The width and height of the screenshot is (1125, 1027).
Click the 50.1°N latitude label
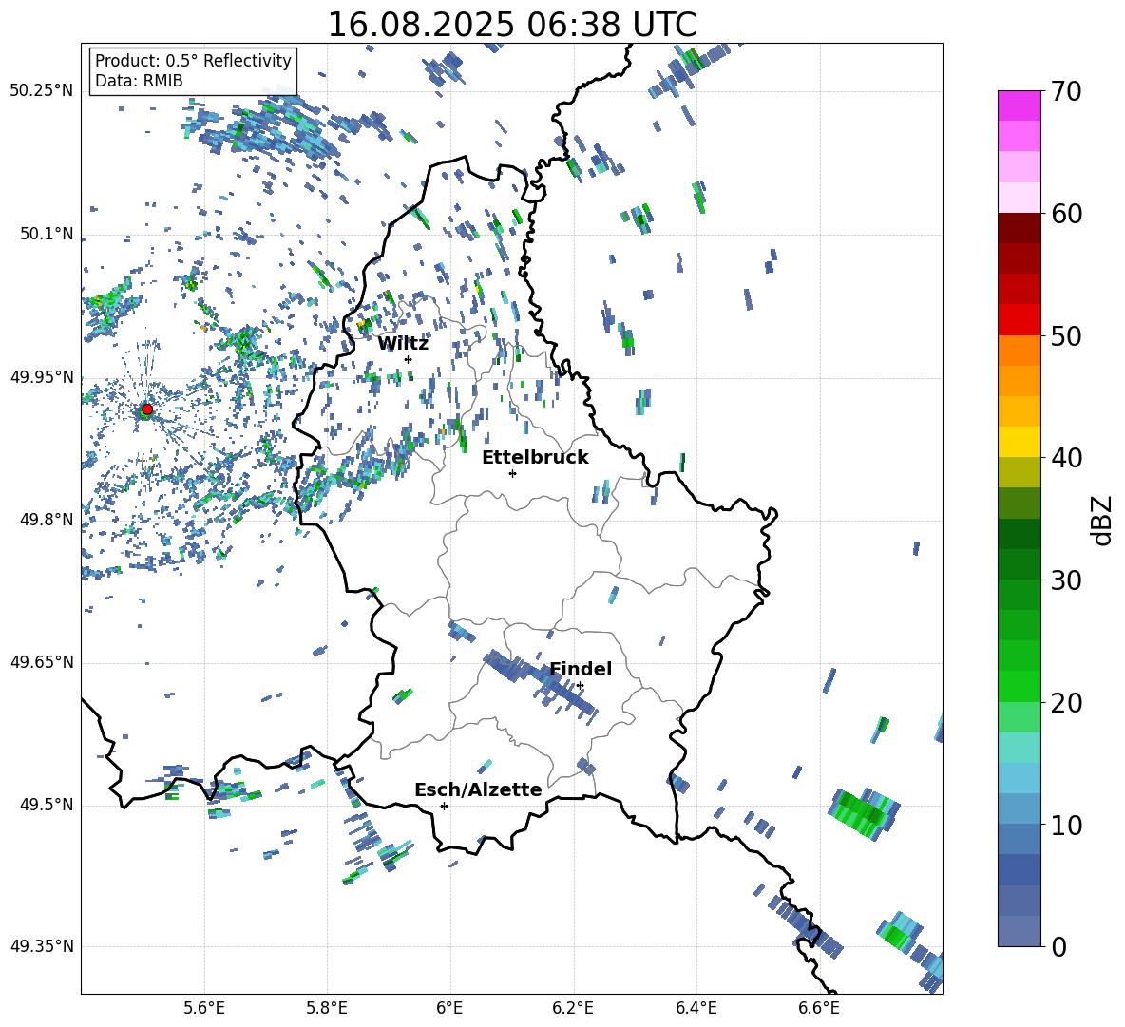coord(48,234)
